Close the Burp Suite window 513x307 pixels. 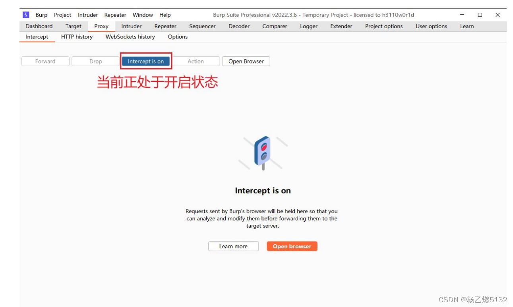coord(498,15)
